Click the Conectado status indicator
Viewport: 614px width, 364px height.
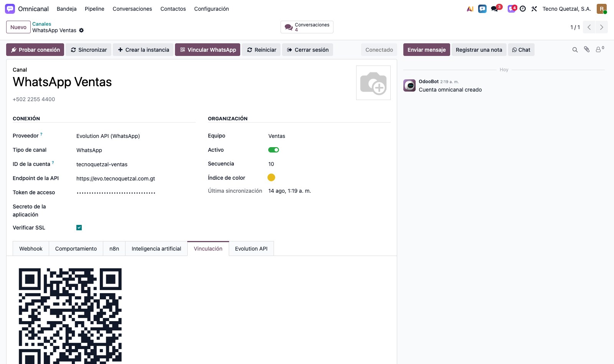click(x=379, y=50)
